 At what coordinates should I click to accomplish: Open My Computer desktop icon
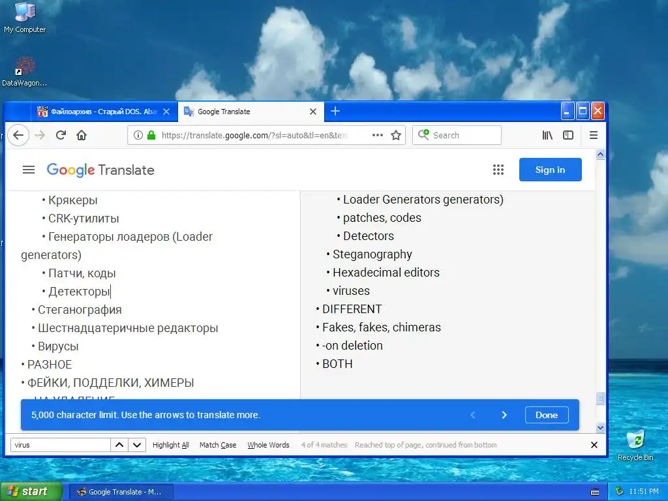25,18
